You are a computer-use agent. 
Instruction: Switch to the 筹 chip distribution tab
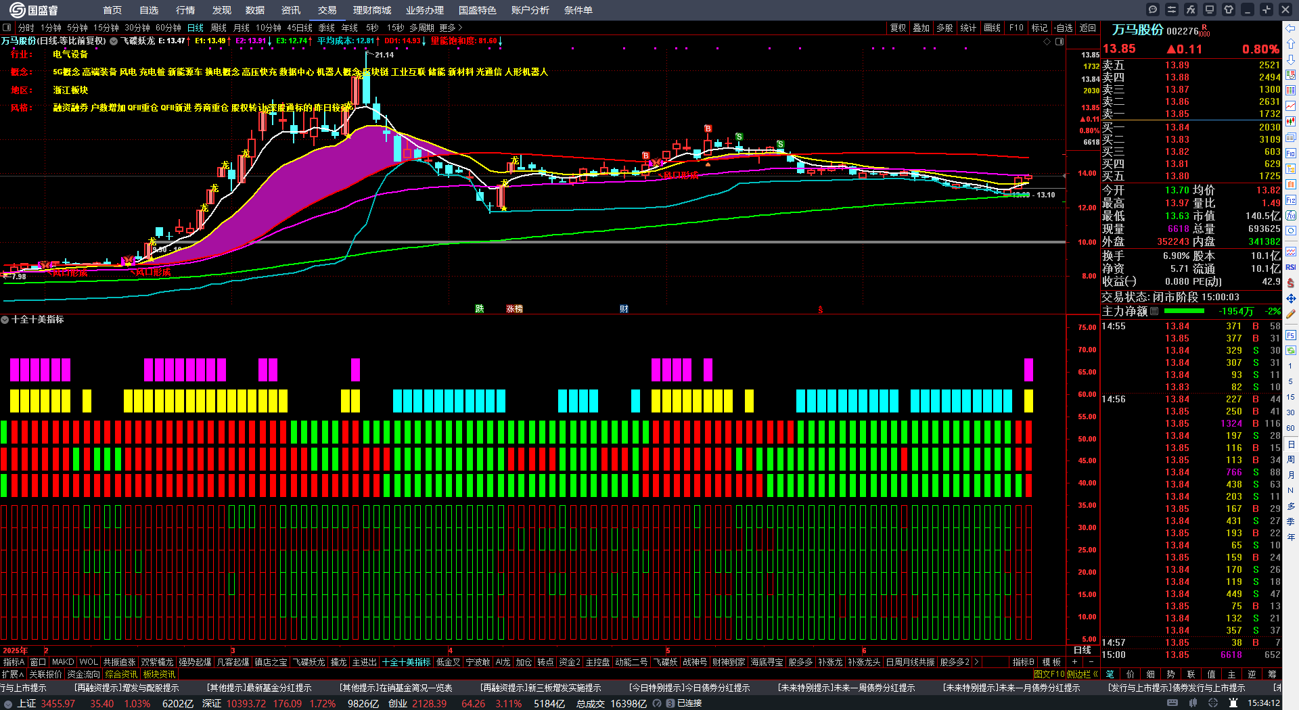click(x=1272, y=674)
